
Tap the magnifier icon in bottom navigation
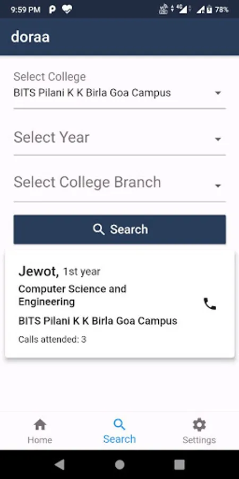click(x=119, y=425)
